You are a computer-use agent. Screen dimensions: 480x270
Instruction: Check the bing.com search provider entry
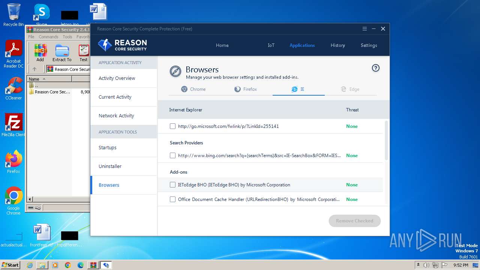tap(172, 156)
